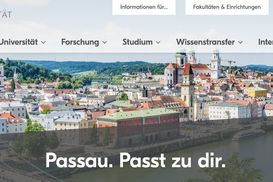The width and height of the screenshot is (273, 182).
Task: Click the yellow building with green roof
Action: [258, 92]
